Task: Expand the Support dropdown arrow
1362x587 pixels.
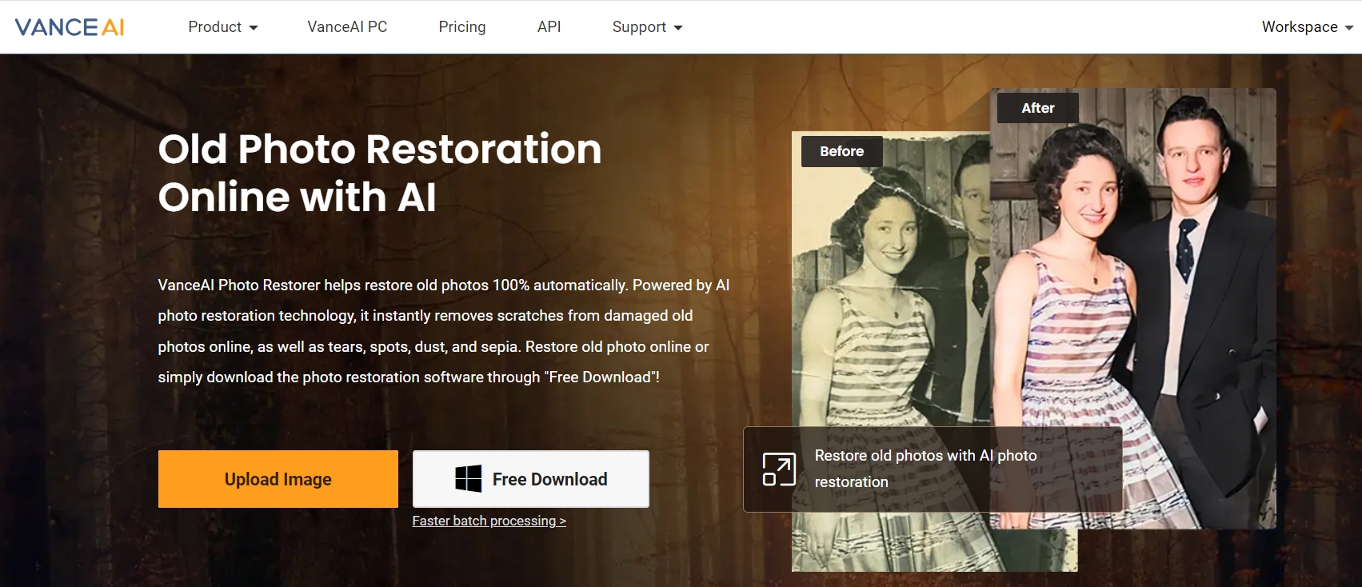Action: pyautogui.click(x=678, y=28)
